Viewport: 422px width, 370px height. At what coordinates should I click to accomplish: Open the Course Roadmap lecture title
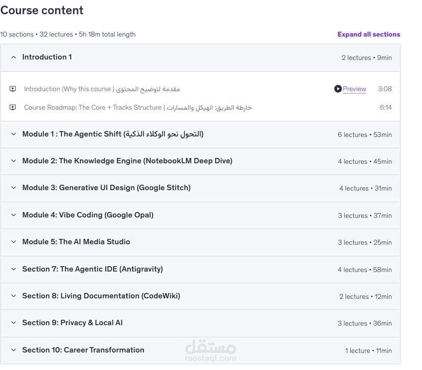[138, 107]
